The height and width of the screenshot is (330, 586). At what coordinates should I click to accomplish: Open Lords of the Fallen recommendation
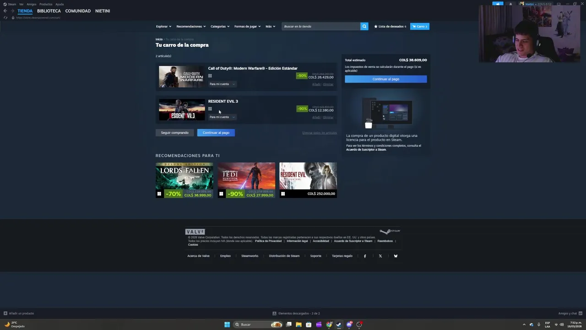pyautogui.click(x=184, y=180)
